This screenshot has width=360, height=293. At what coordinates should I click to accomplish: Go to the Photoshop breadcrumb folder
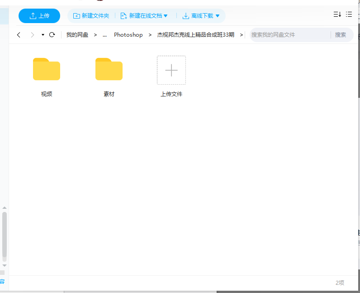coord(128,35)
